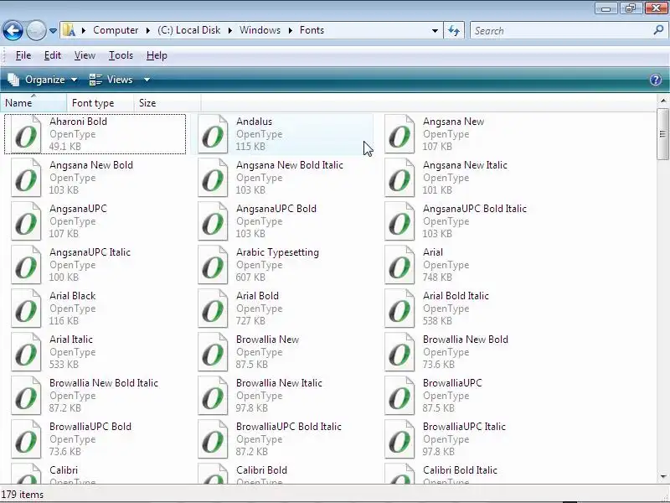Open the File menu
The width and height of the screenshot is (670, 503).
23,55
